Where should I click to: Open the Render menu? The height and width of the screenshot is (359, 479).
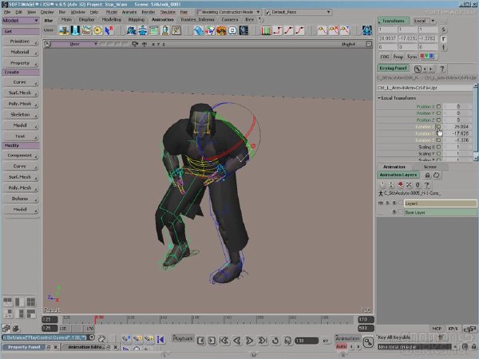148,12
